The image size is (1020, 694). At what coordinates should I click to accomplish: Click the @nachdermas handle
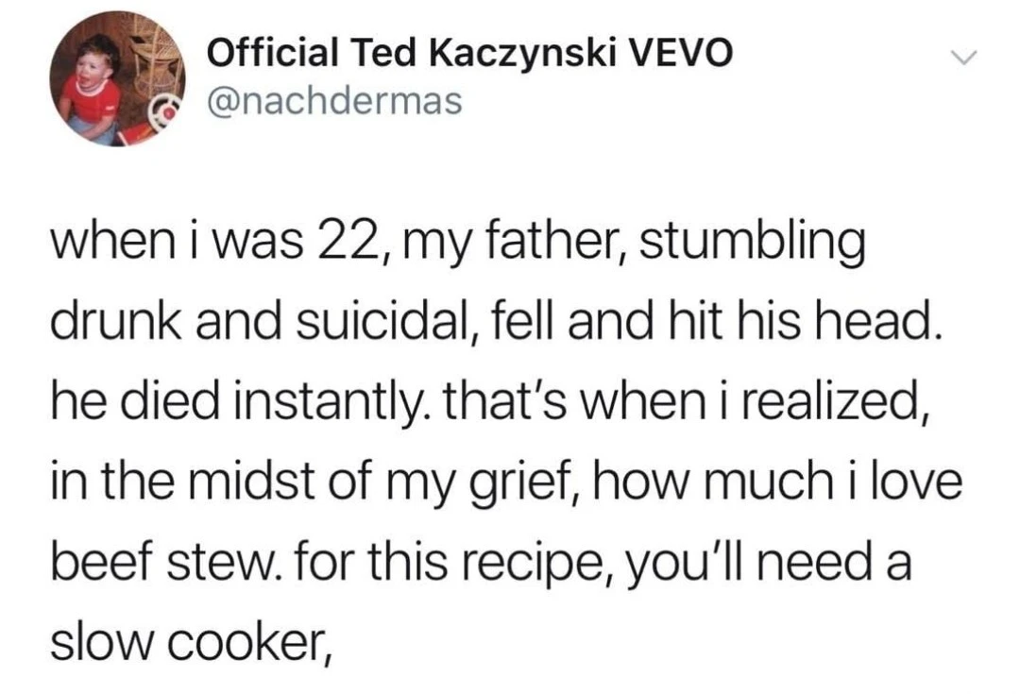tap(334, 101)
